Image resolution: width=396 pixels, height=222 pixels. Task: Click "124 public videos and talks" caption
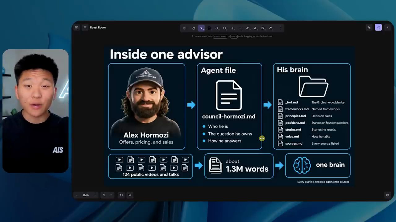coord(151,175)
